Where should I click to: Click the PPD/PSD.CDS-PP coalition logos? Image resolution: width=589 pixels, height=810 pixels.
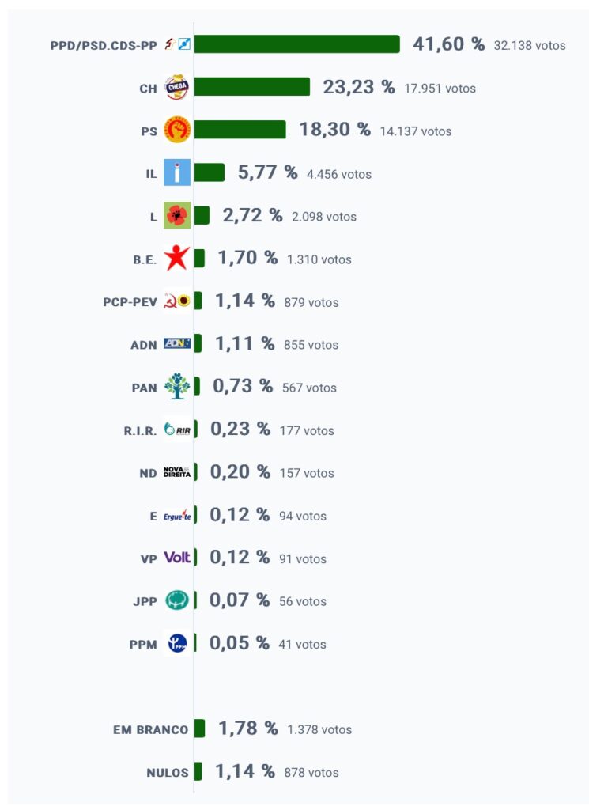click(x=178, y=44)
